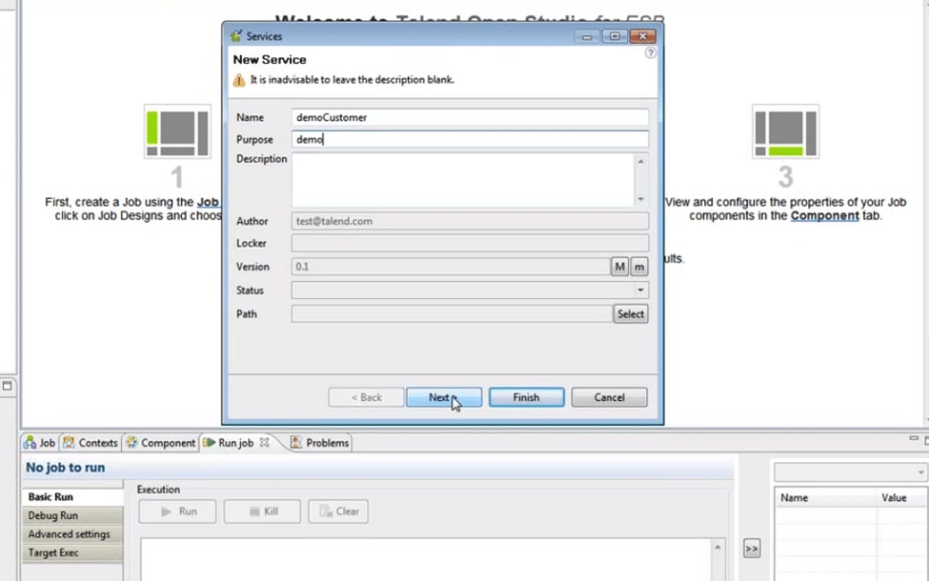Click the play icon on the Run button
929x581 pixels.
(164, 511)
